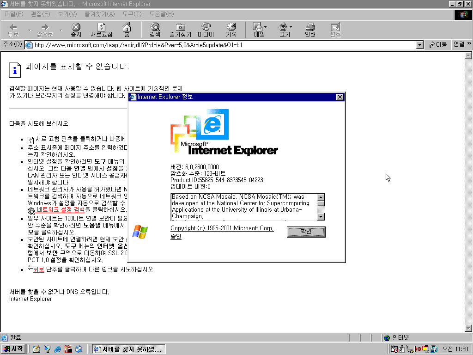
Task: Click 확인 to close the About dialog
Action: point(306,232)
